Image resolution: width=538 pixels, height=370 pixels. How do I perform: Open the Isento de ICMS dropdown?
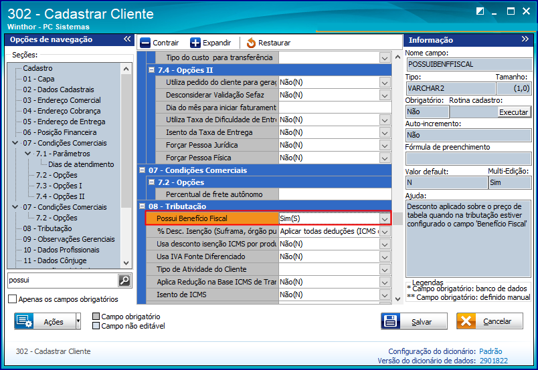tap(385, 295)
